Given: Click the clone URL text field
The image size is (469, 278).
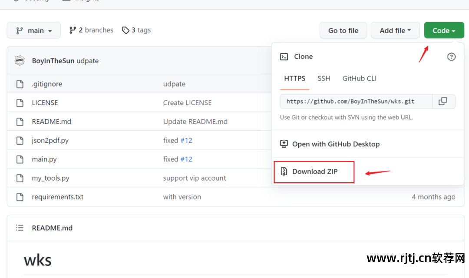Looking at the screenshot, I should pyautogui.click(x=356, y=101).
